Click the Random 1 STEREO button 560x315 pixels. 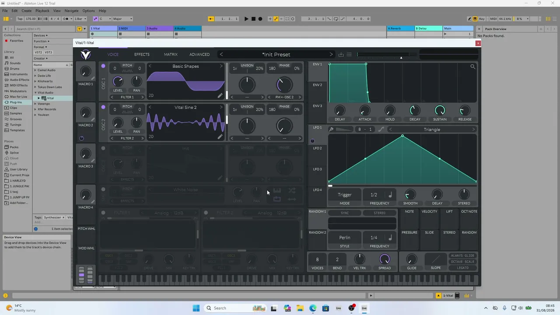point(379,213)
